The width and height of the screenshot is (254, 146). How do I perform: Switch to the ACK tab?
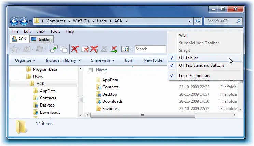[19, 39]
